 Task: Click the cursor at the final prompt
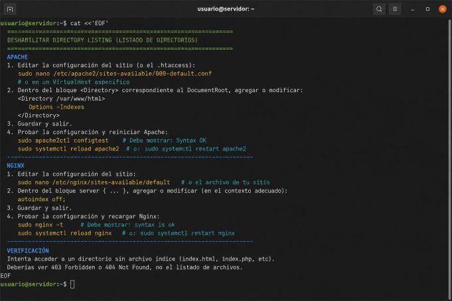click(x=72, y=284)
